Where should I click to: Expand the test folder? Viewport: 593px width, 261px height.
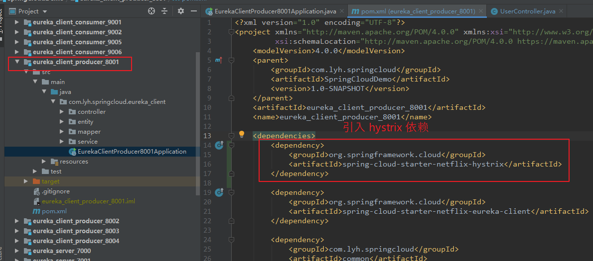(x=35, y=171)
